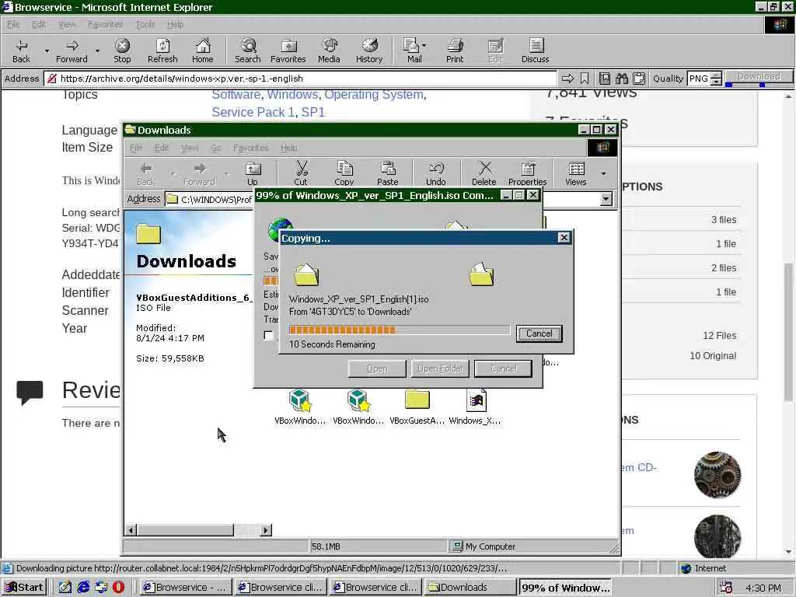Follow the Software topic link
This screenshot has width=796, height=597.
click(x=236, y=94)
